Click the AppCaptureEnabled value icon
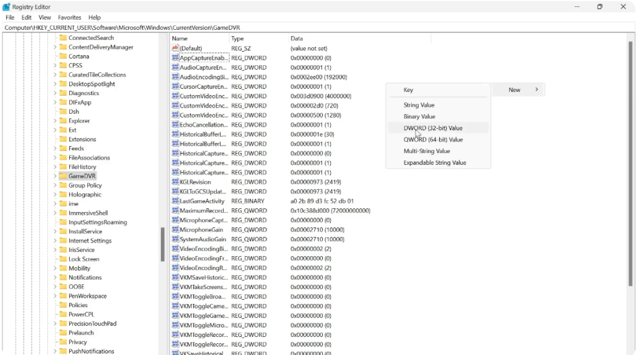 pyautogui.click(x=175, y=58)
